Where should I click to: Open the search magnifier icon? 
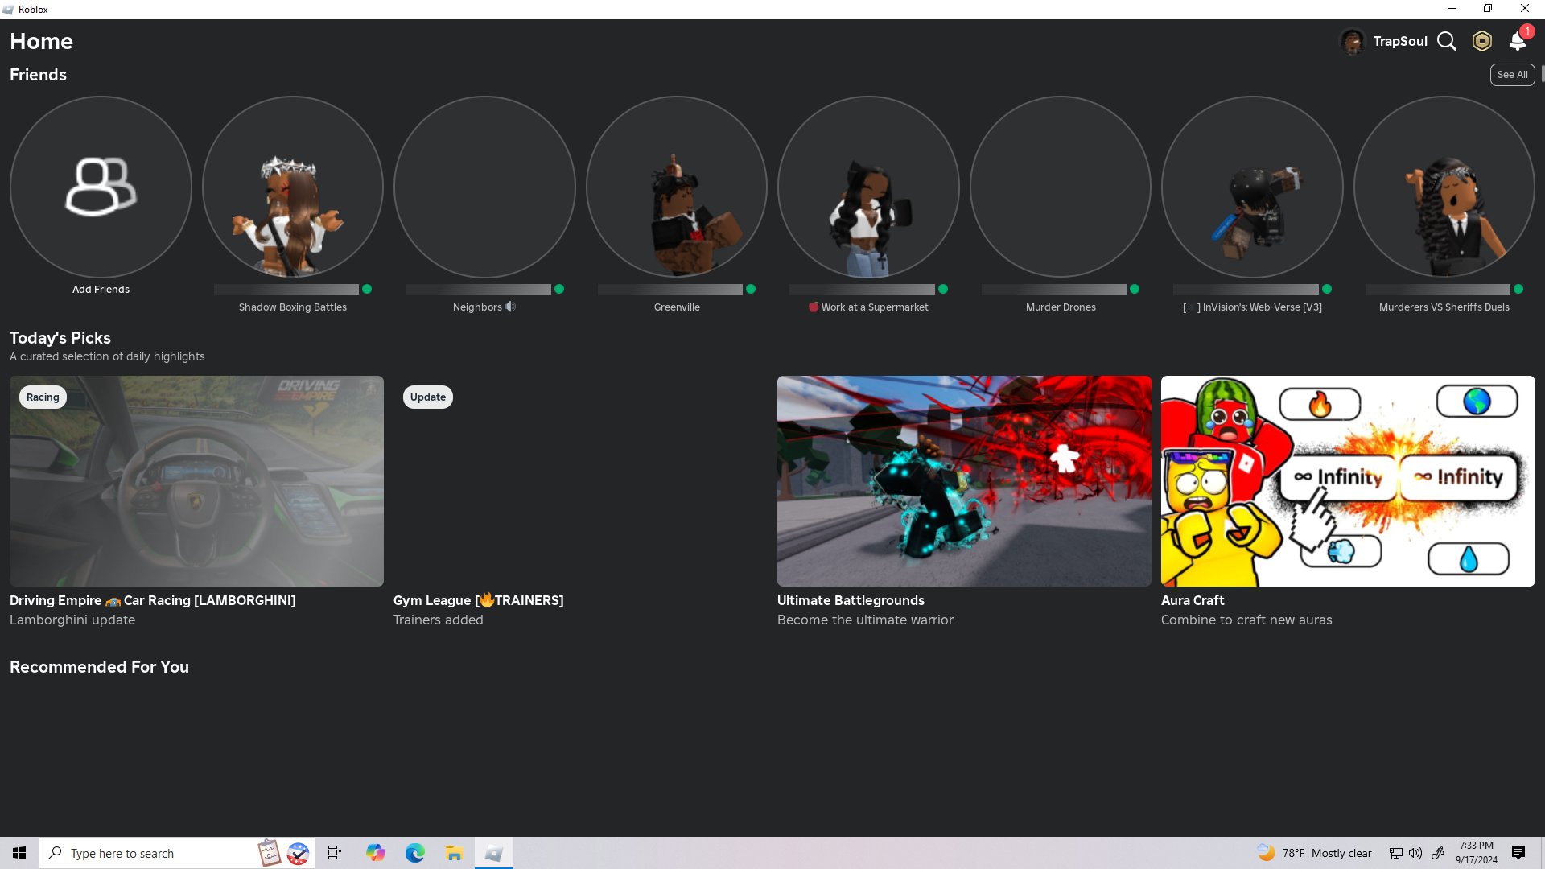(x=1446, y=41)
